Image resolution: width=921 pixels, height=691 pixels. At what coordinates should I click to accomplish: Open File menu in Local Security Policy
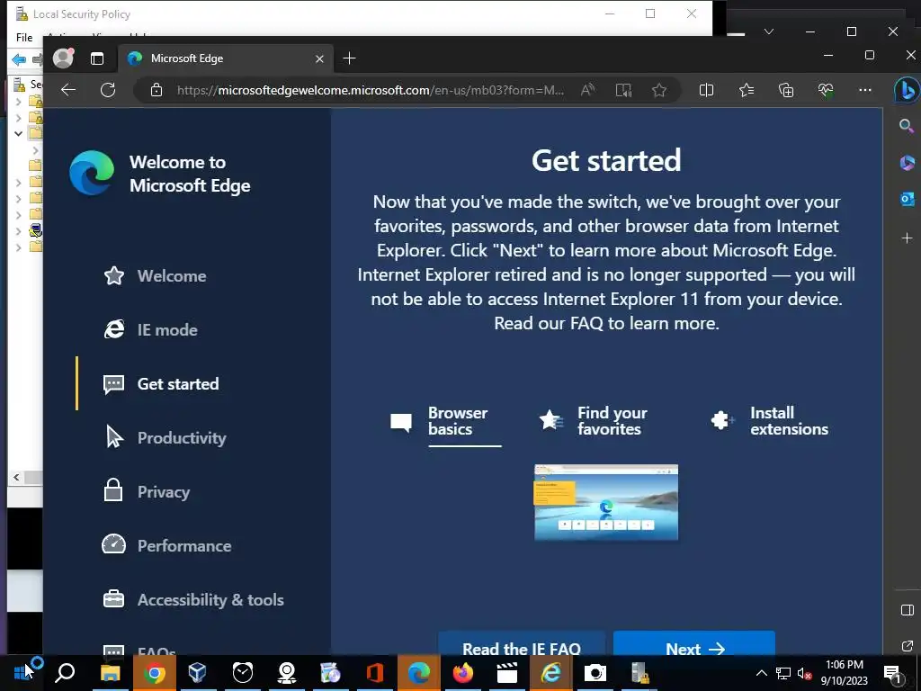pos(24,37)
